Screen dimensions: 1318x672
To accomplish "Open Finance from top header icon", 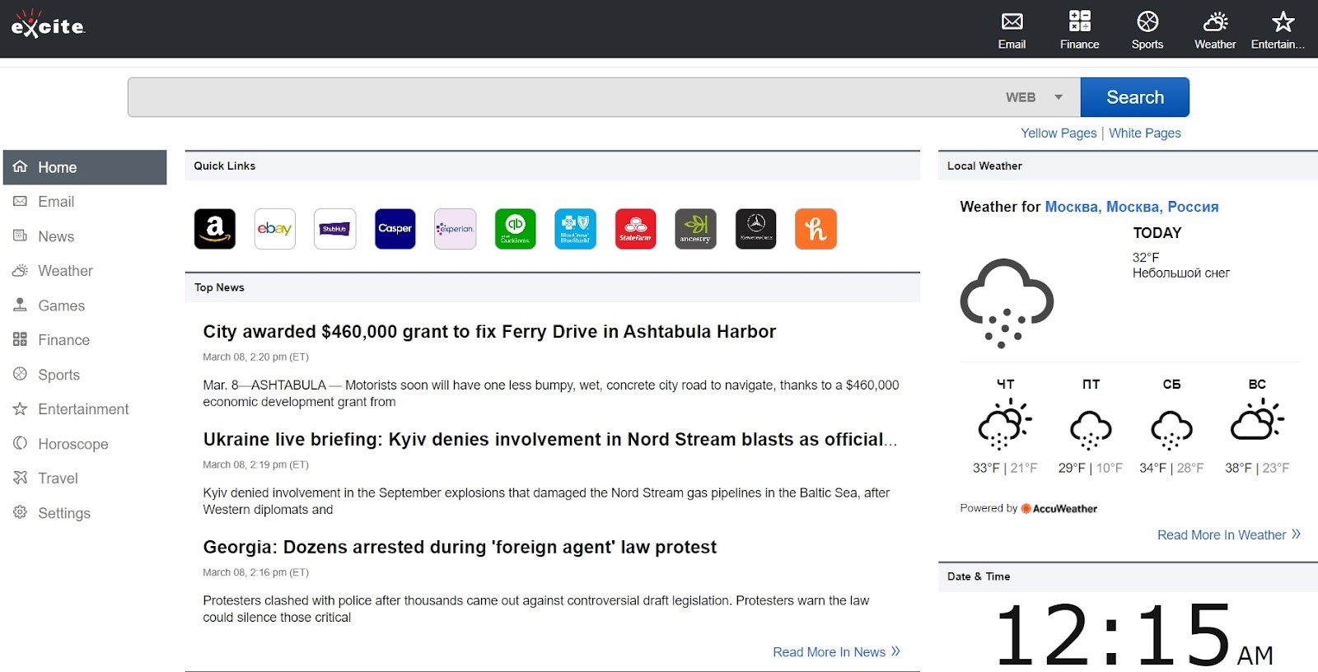I will pyautogui.click(x=1079, y=30).
